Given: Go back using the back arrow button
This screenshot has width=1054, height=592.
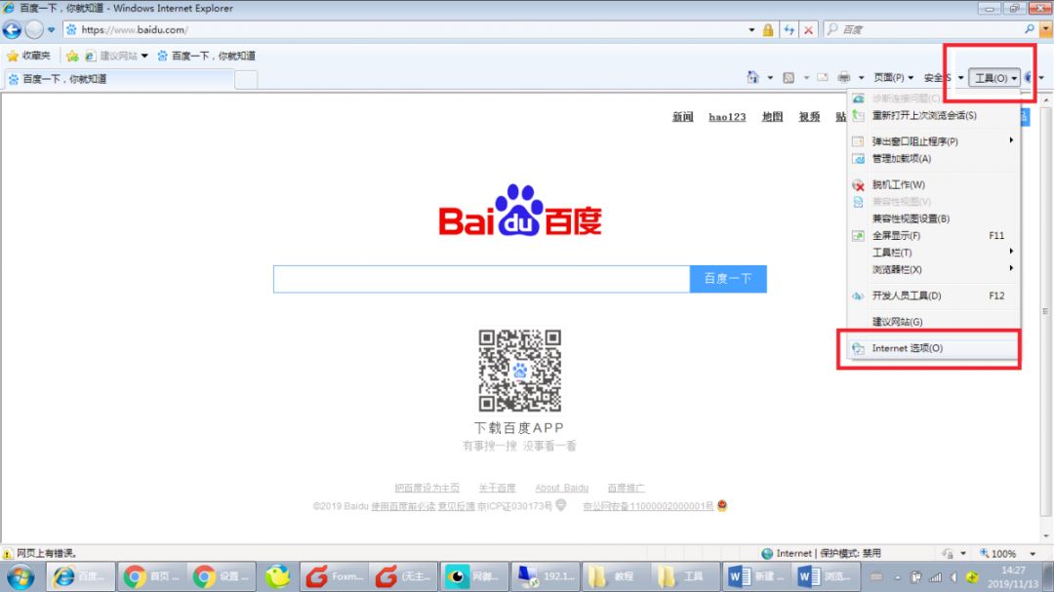Looking at the screenshot, I should [x=12, y=29].
